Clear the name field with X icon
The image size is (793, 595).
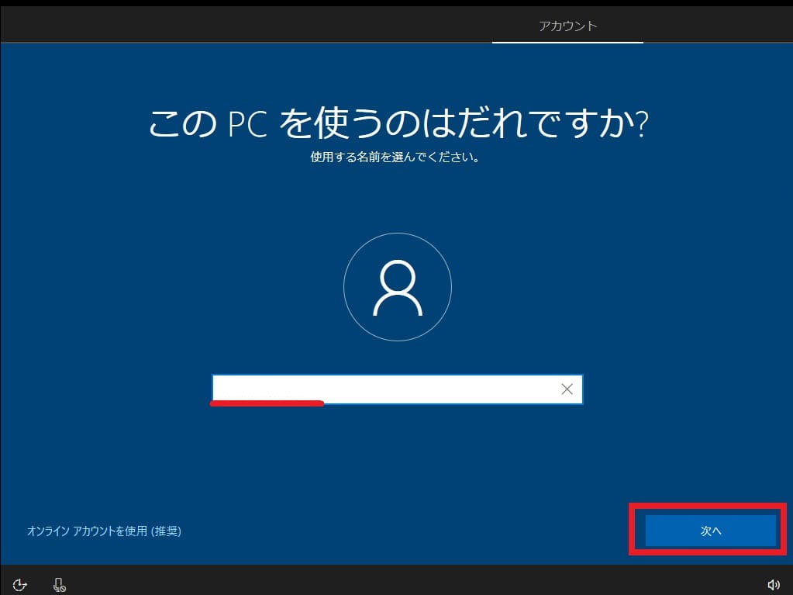click(x=567, y=389)
